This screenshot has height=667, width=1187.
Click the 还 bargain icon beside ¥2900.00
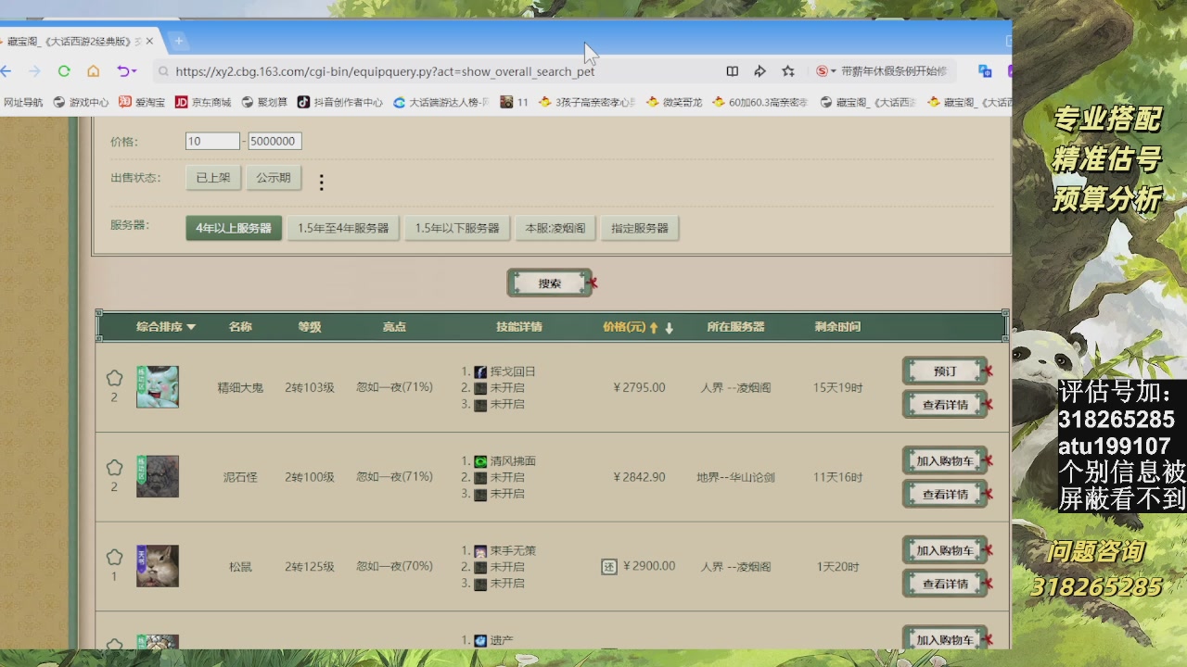[x=609, y=566]
